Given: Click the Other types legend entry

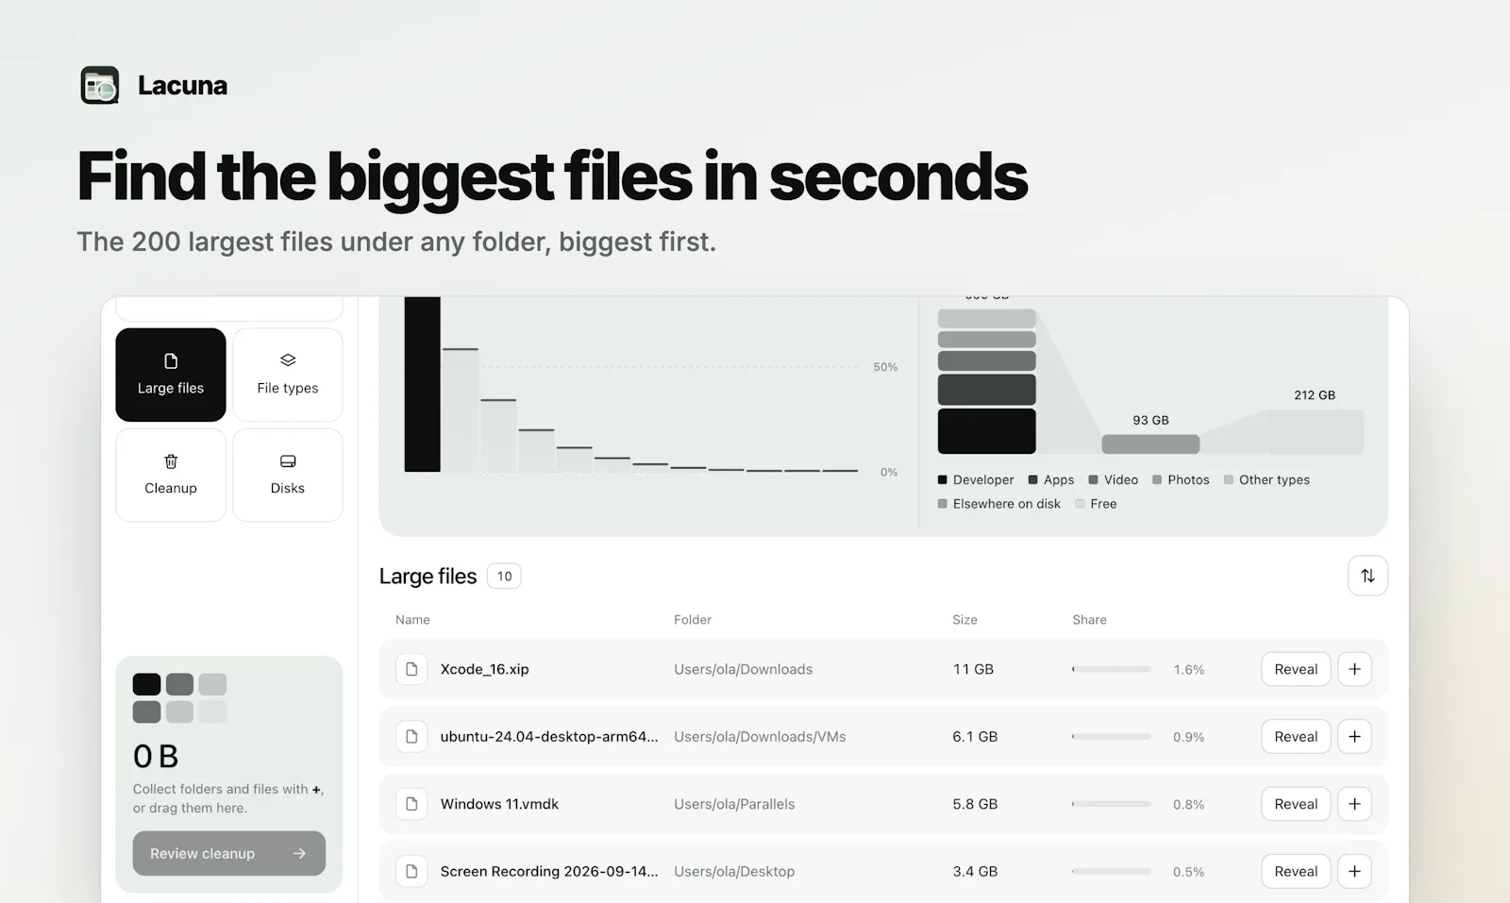Looking at the screenshot, I should coord(1267,480).
